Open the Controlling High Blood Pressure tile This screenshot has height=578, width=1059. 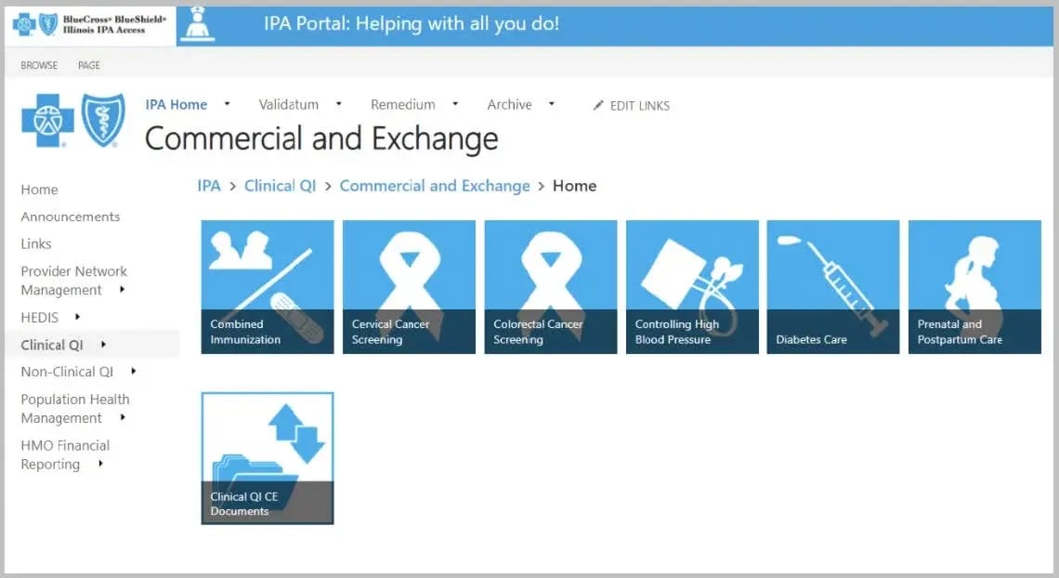point(692,286)
